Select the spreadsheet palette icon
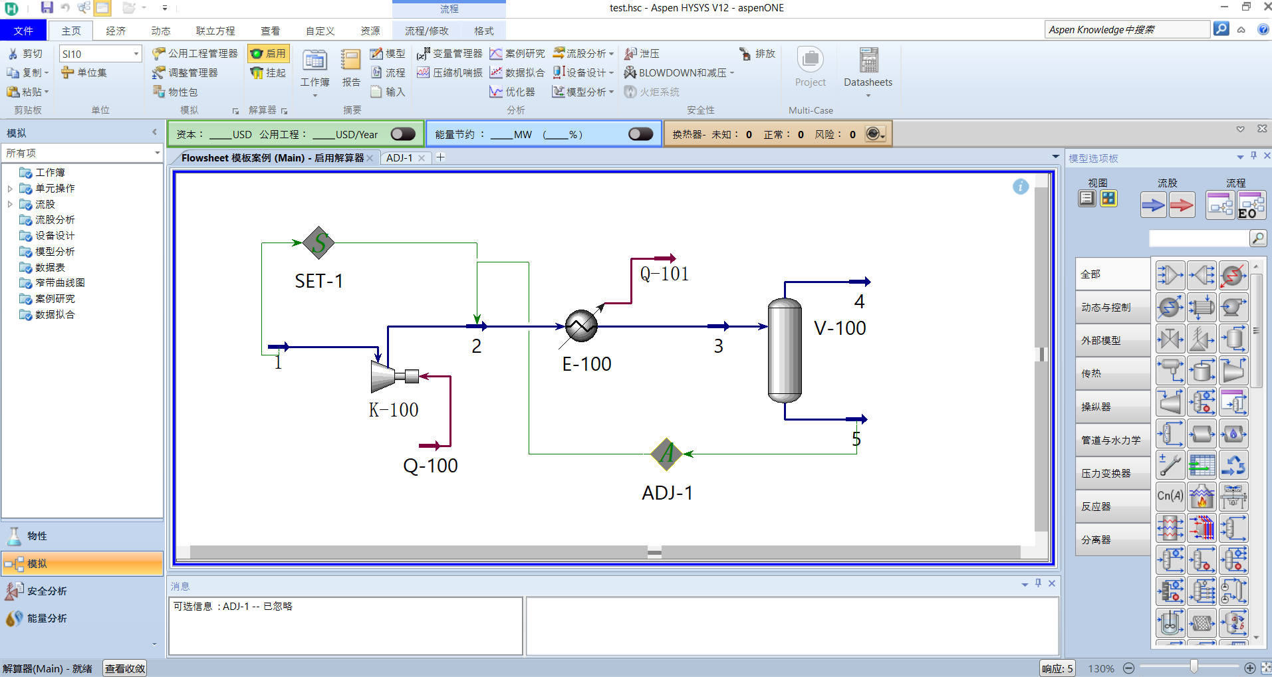Image resolution: width=1272 pixels, height=677 pixels. tap(1202, 465)
